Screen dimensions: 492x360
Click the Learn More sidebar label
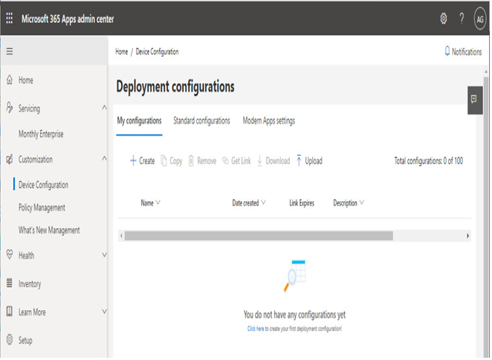pos(32,312)
